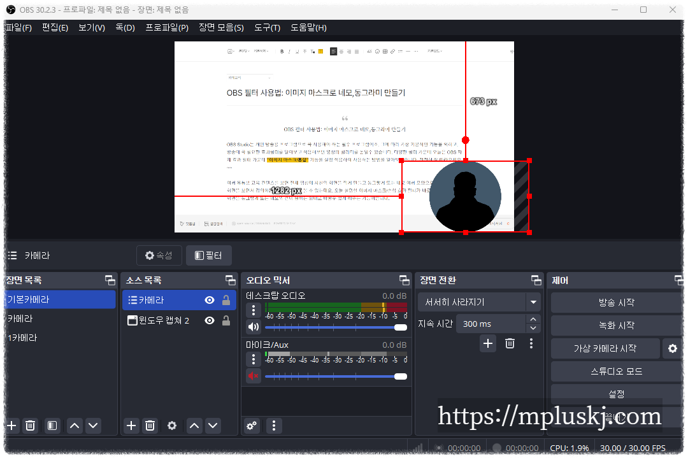Open the 보기(V) menu

tap(91, 27)
